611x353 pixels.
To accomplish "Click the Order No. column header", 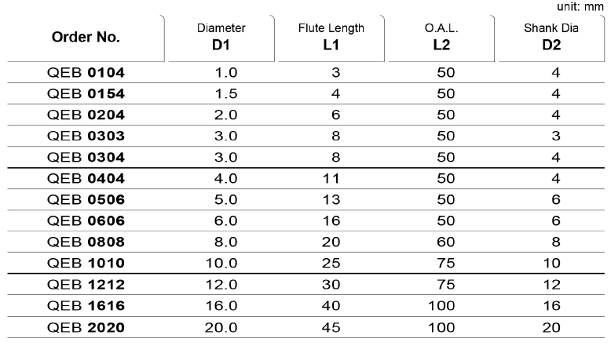I will (86, 38).
